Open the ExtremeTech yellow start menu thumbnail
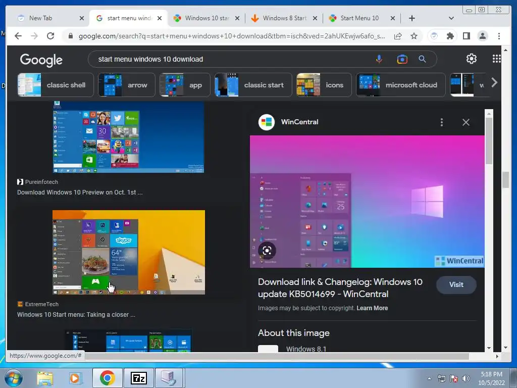The image size is (517, 388). coord(129,253)
